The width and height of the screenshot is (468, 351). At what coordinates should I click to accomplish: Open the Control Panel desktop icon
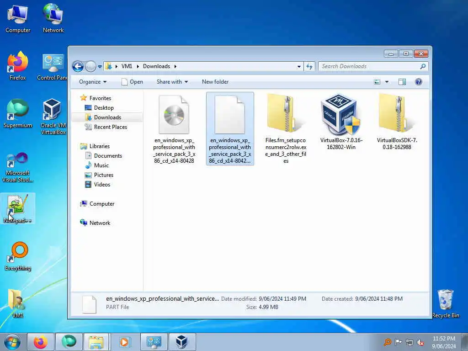coord(53,67)
